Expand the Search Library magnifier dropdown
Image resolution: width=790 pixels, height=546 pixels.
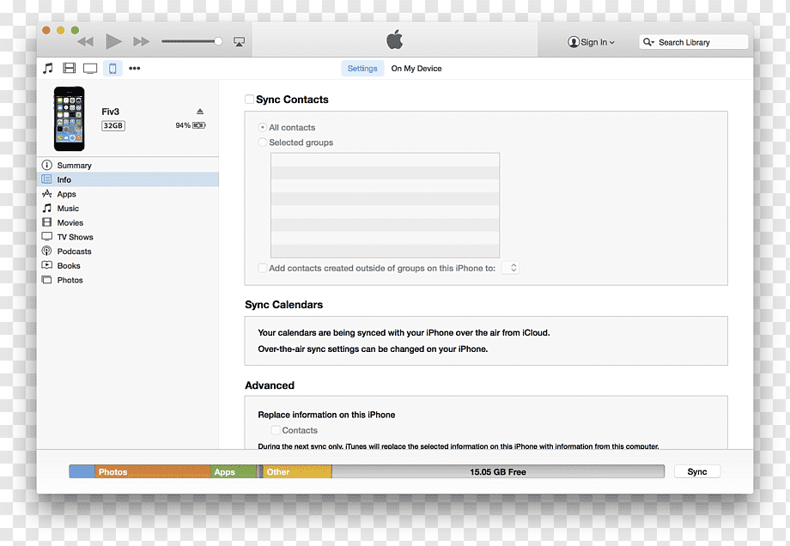[x=648, y=42]
